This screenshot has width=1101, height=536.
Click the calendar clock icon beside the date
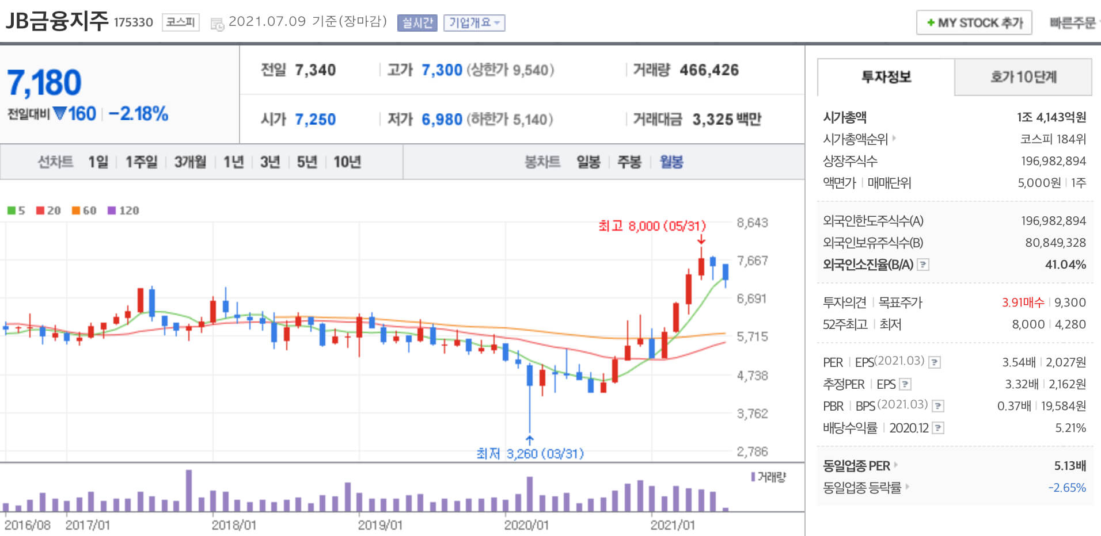click(217, 24)
